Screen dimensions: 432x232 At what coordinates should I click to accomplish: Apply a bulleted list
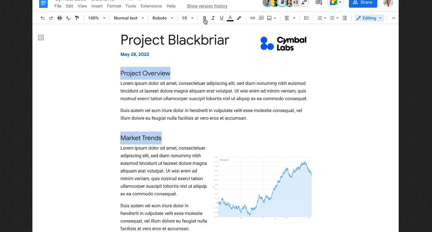pos(332,18)
